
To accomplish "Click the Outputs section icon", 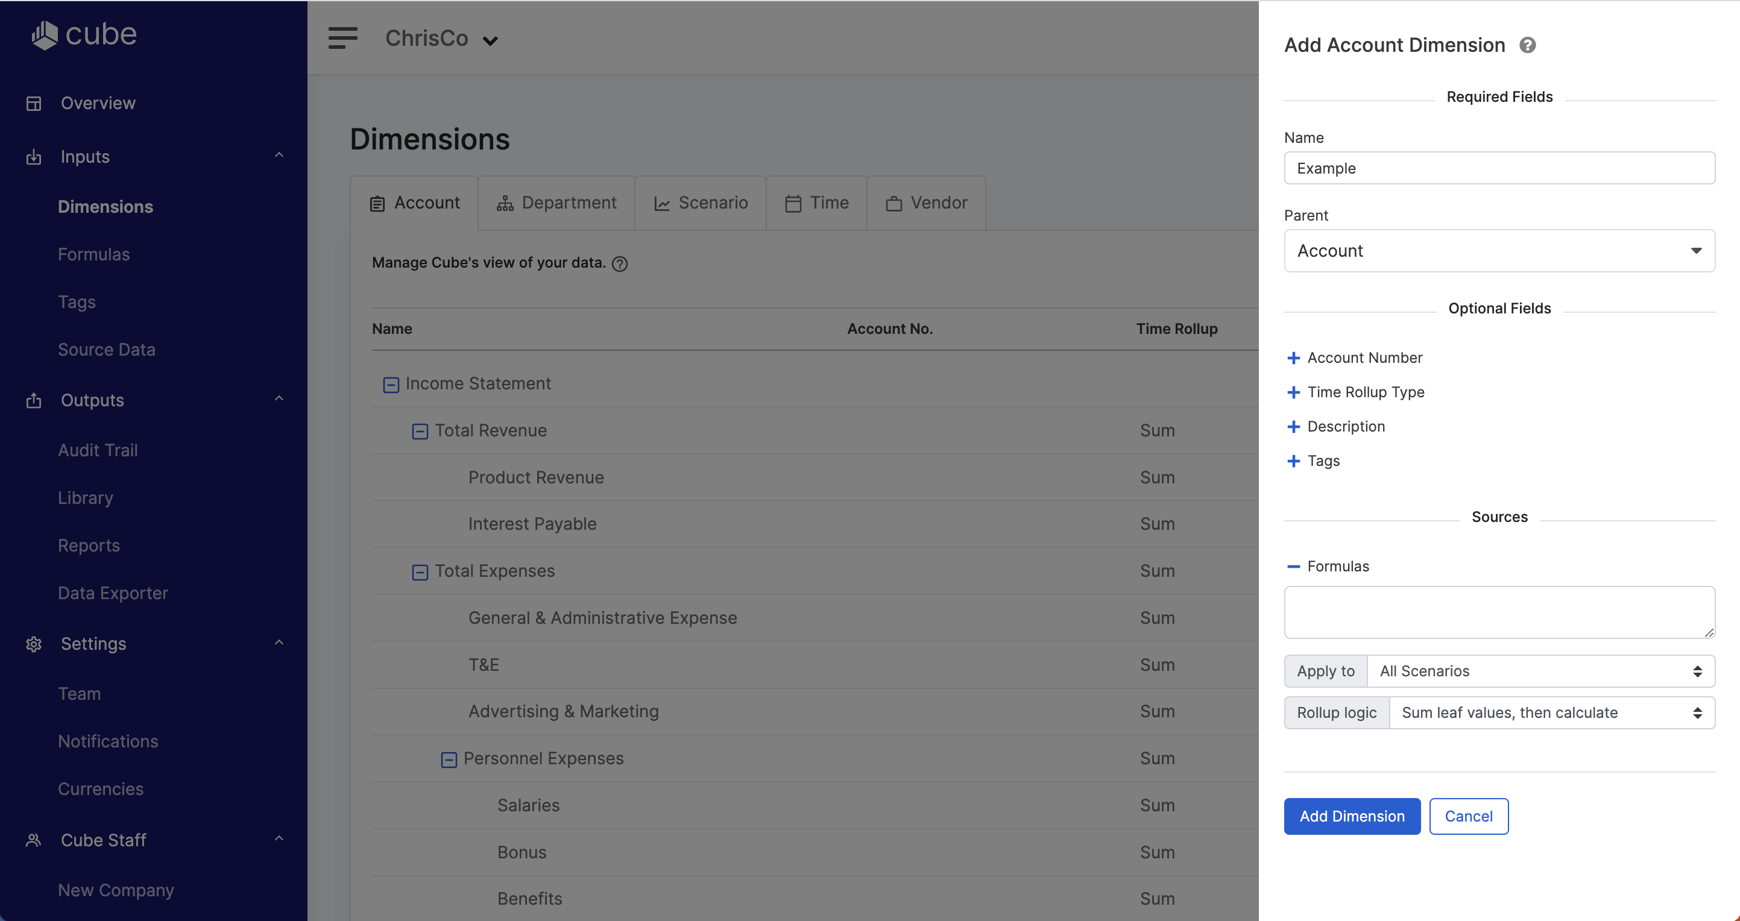I will coord(34,400).
